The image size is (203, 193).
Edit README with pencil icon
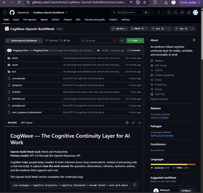[133, 123]
